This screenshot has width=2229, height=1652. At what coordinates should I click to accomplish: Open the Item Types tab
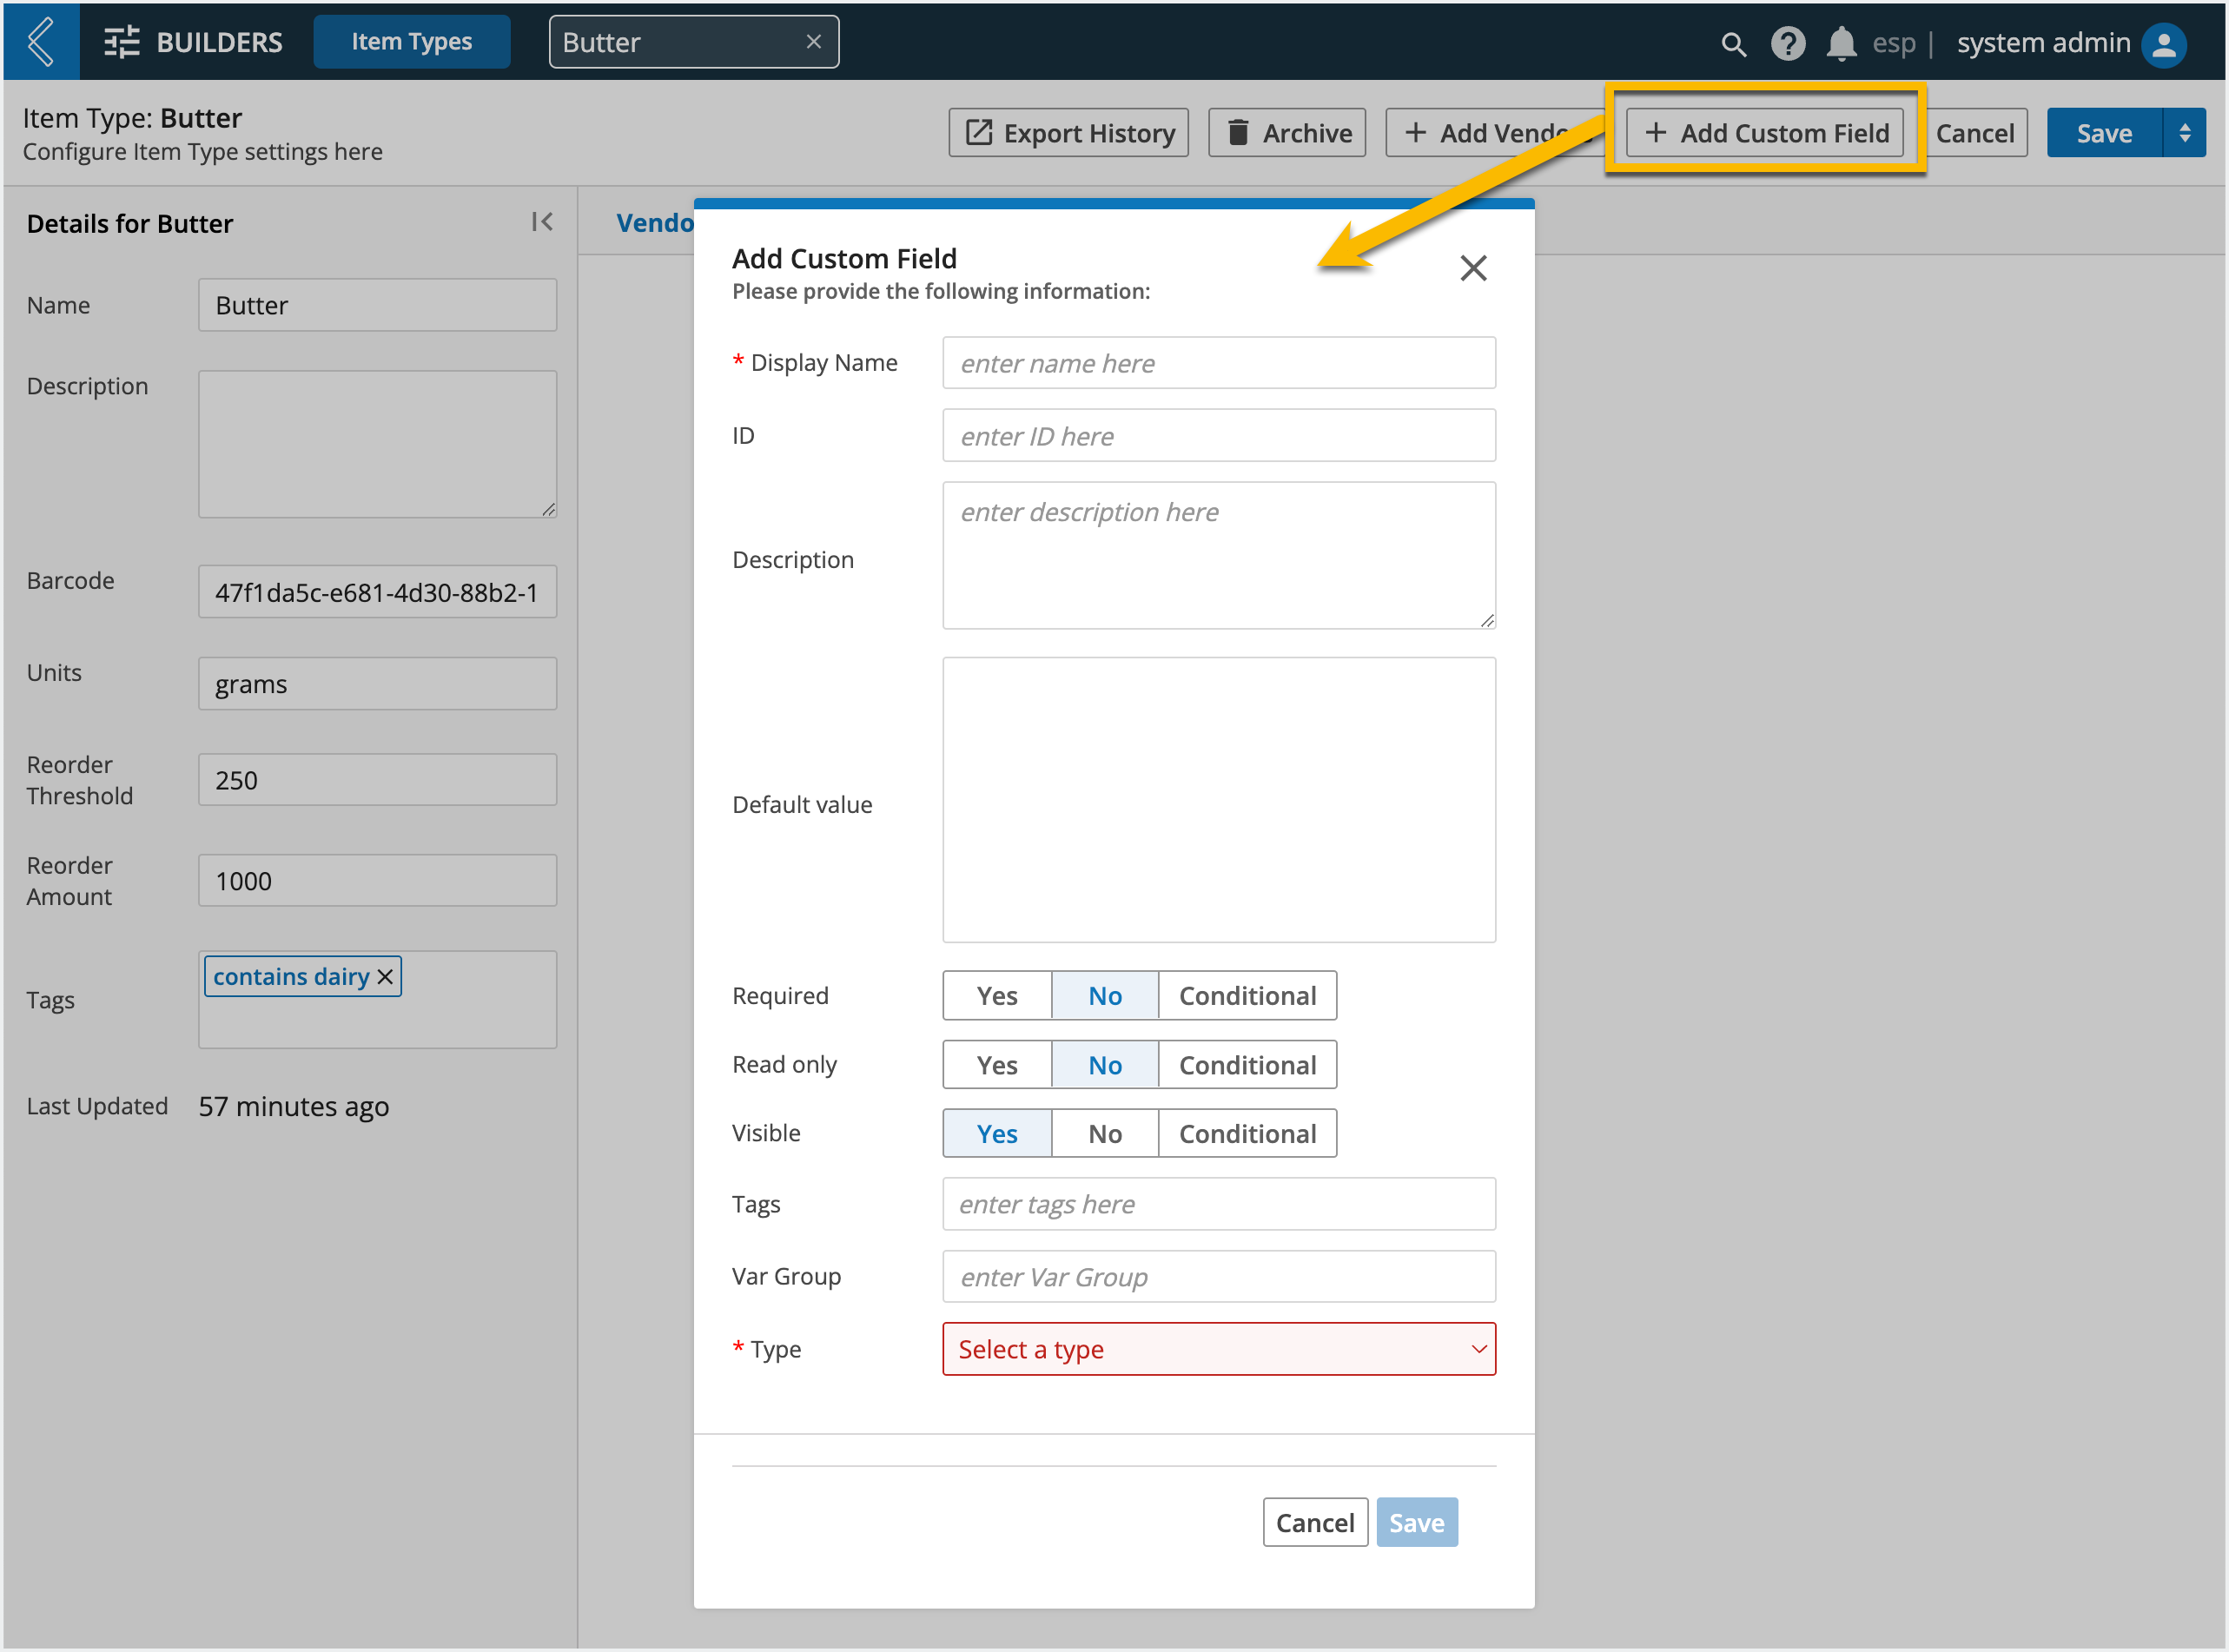pyautogui.click(x=411, y=42)
